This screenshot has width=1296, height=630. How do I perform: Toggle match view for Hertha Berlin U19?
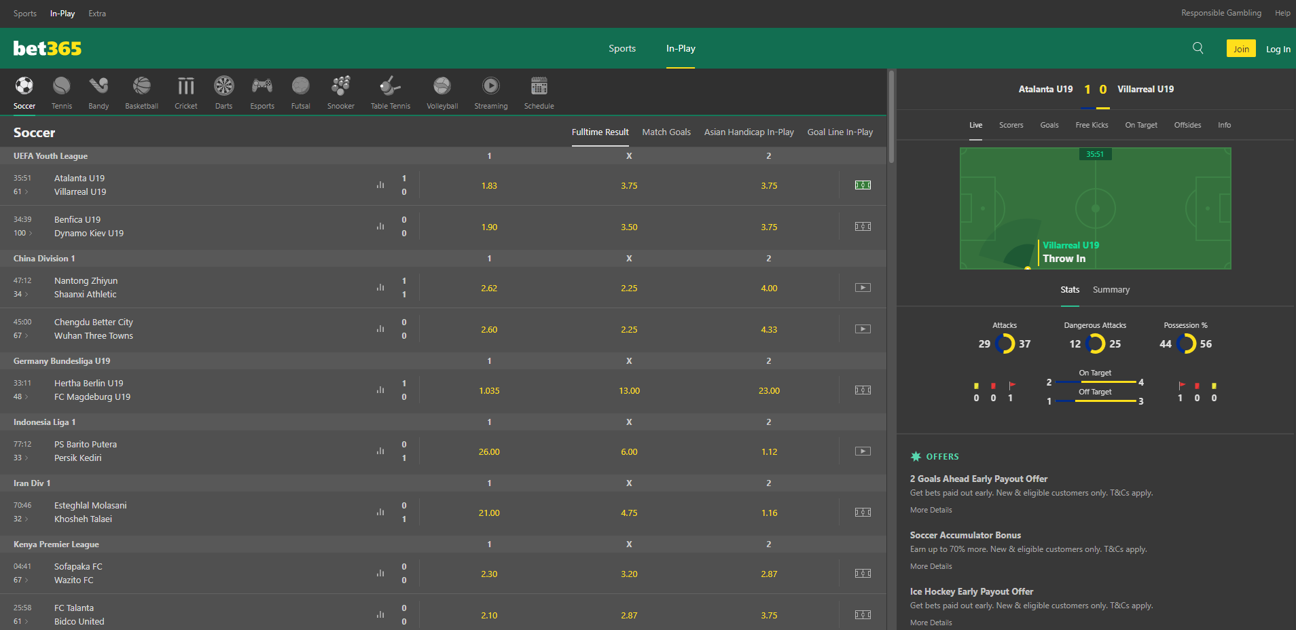[x=863, y=390]
